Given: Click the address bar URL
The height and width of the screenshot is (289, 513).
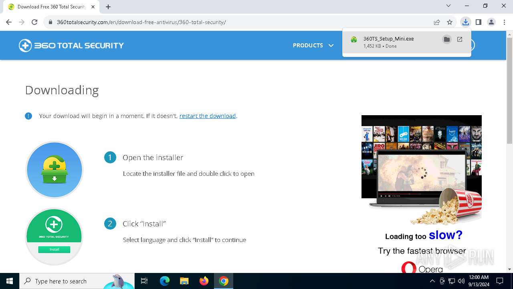Looking at the screenshot, I should coord(141,22).
